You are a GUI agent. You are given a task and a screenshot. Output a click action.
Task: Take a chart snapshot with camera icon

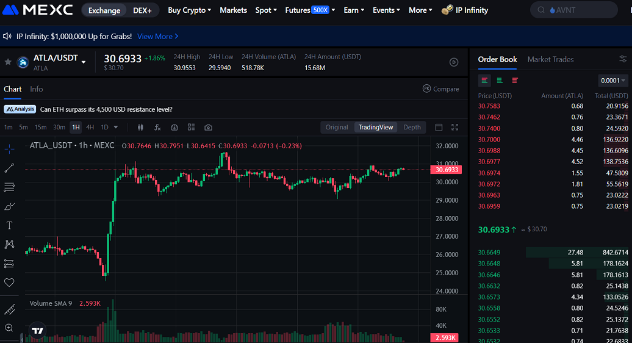209,128
